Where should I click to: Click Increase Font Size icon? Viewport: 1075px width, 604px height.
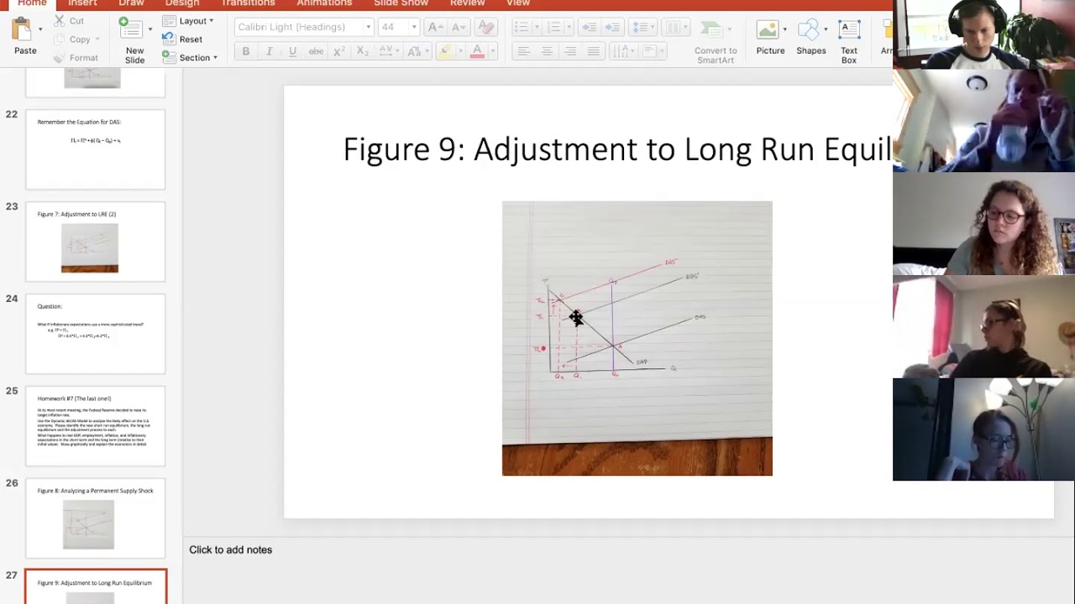click(x=434, y=28)
